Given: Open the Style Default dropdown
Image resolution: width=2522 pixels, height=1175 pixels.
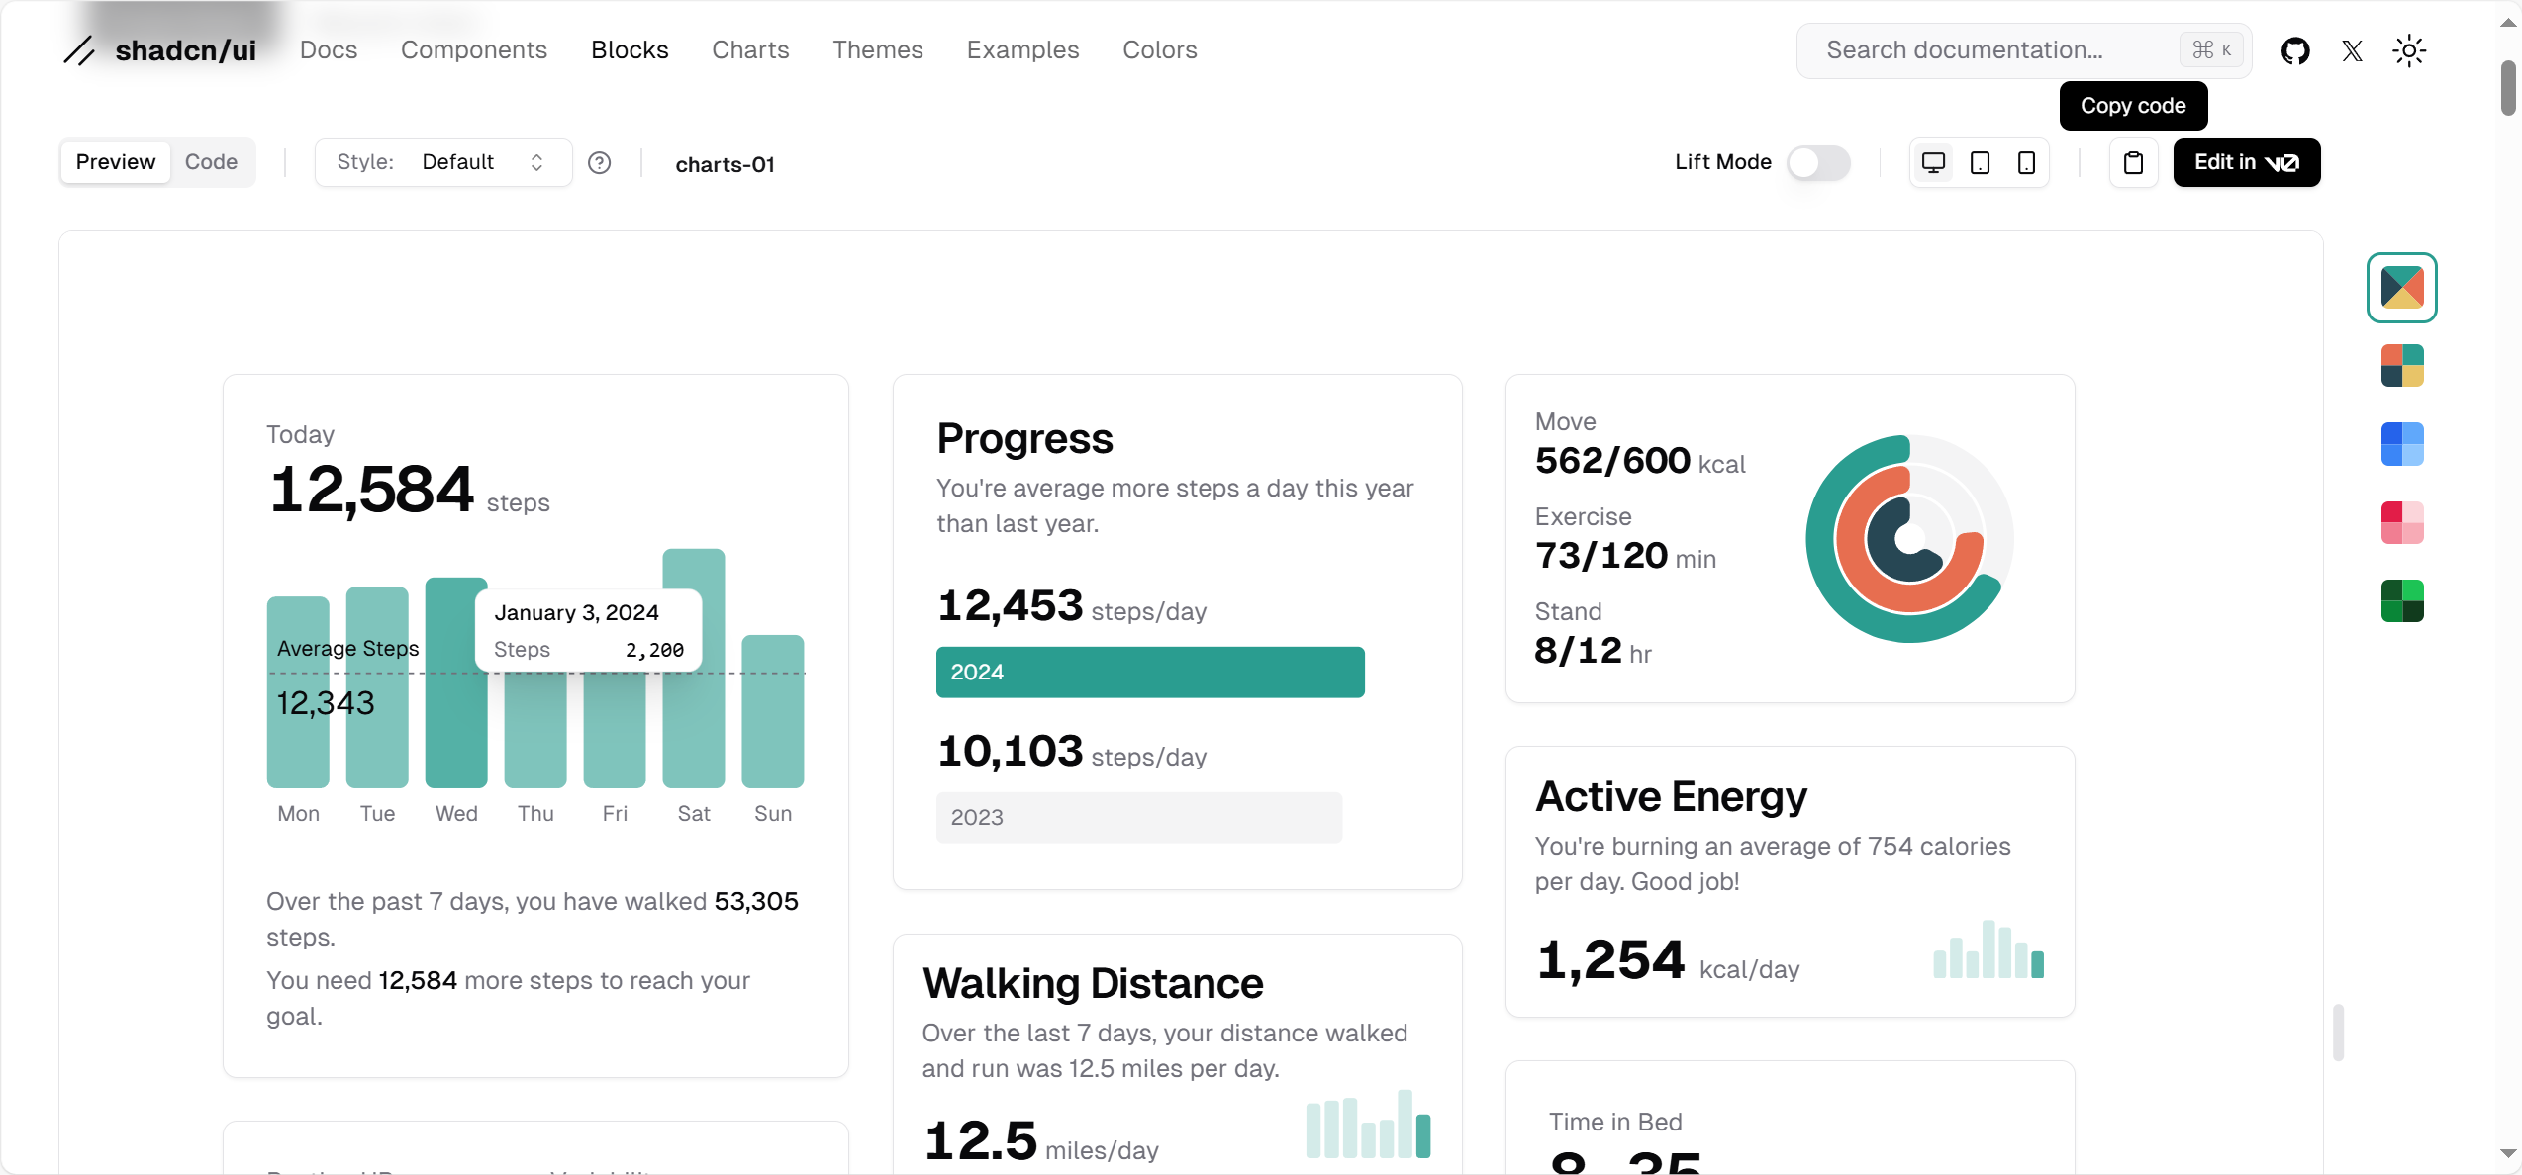Looking at the screenshot, I should [x=442, y=162].
